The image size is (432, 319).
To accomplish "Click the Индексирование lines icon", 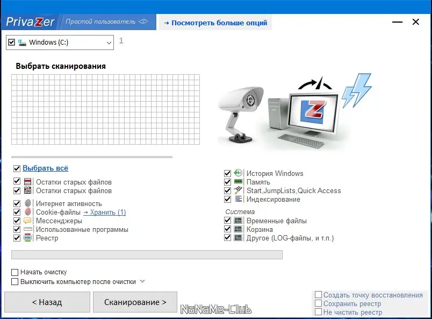I will [239, 199].
